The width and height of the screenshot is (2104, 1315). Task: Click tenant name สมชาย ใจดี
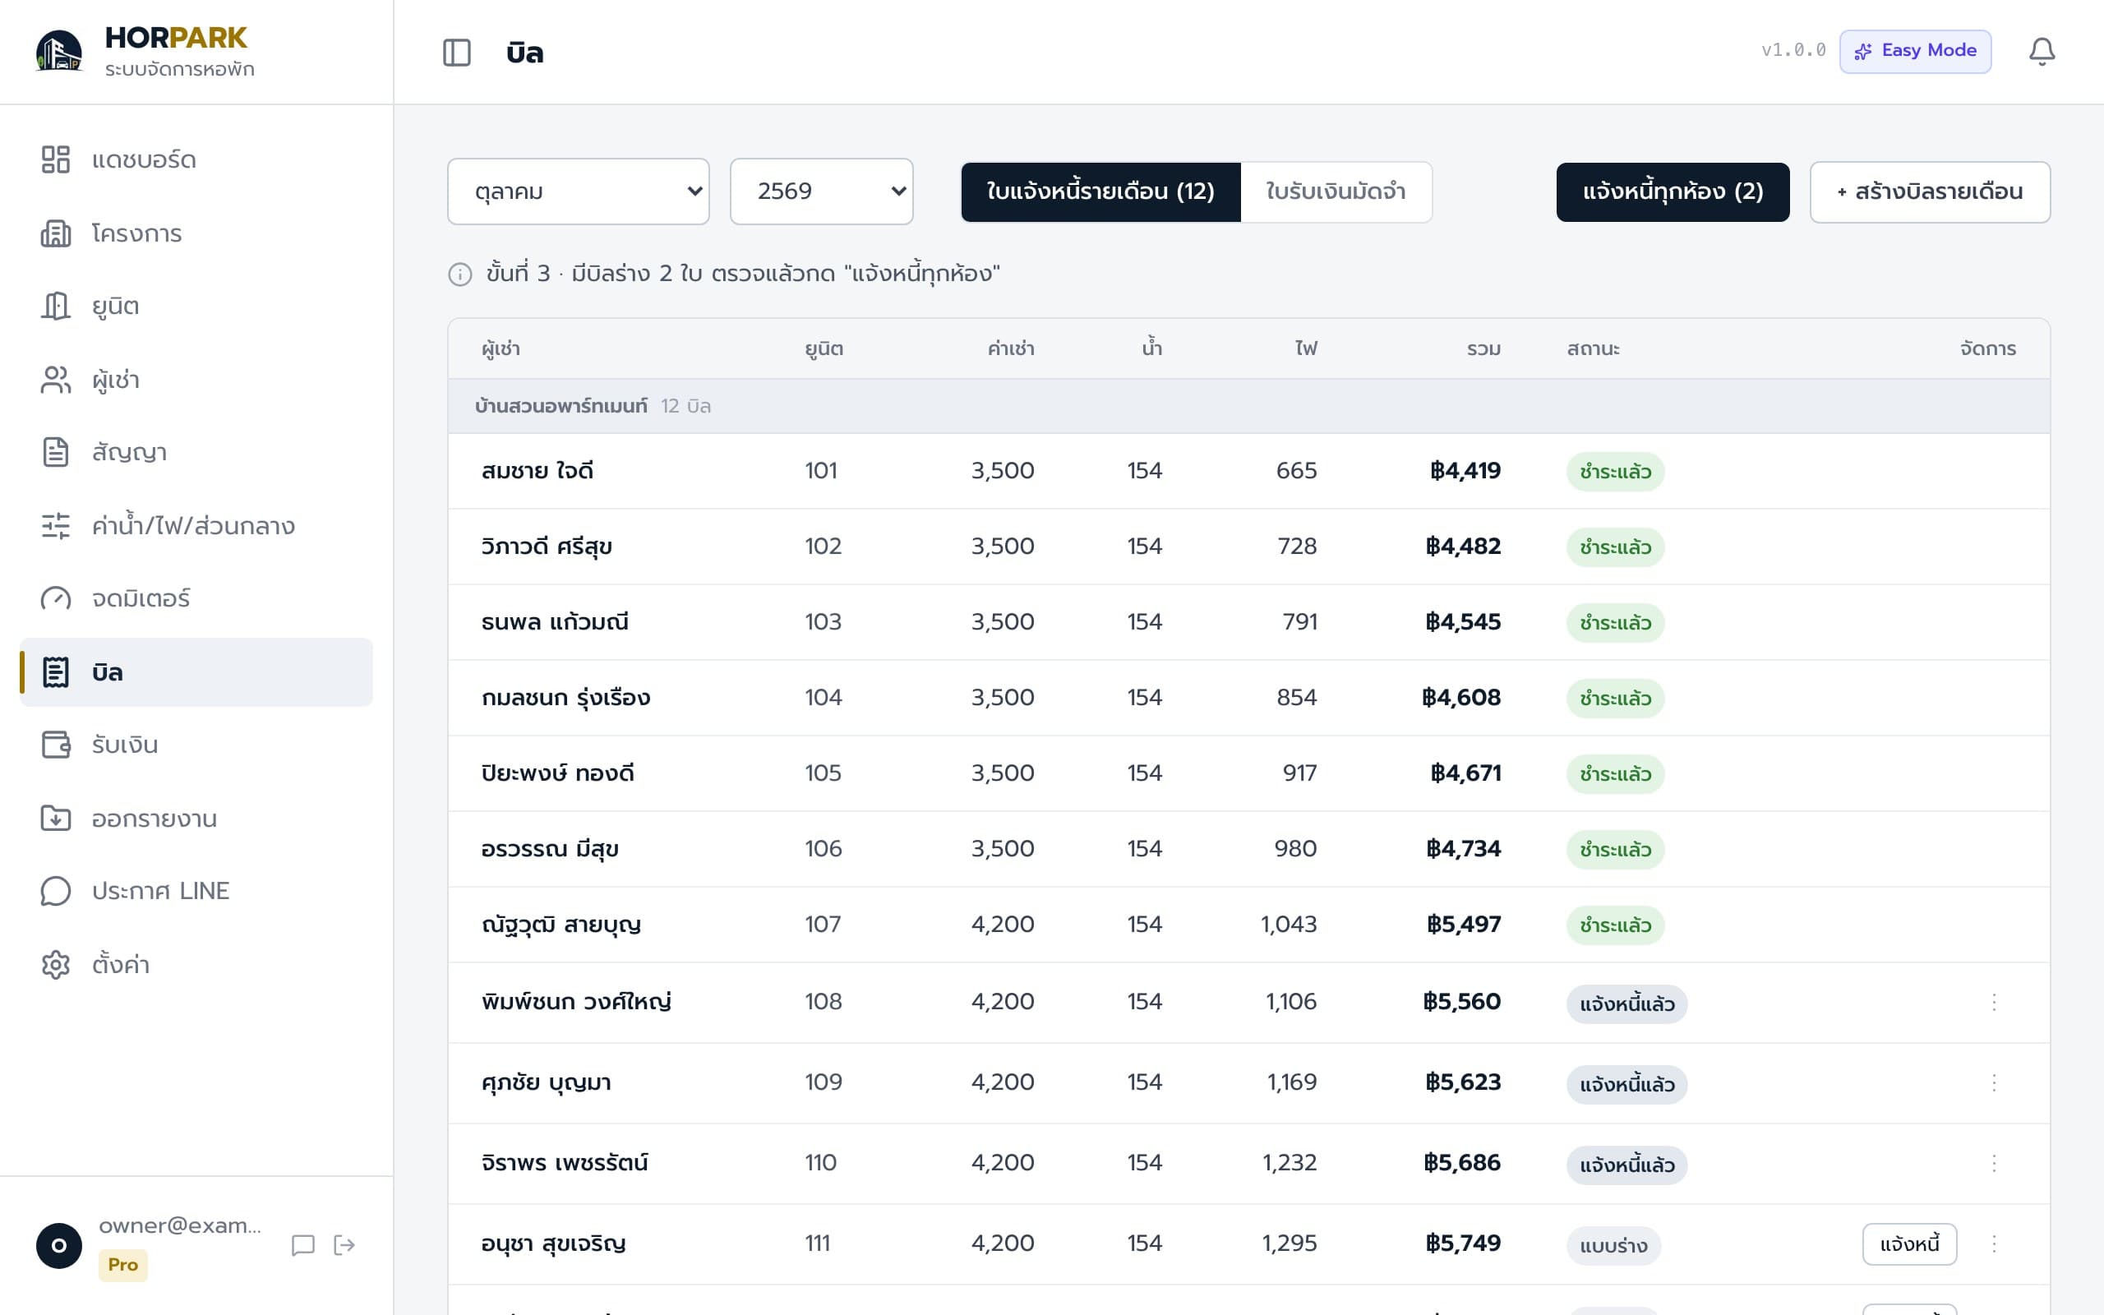click(x=538, y=472)
